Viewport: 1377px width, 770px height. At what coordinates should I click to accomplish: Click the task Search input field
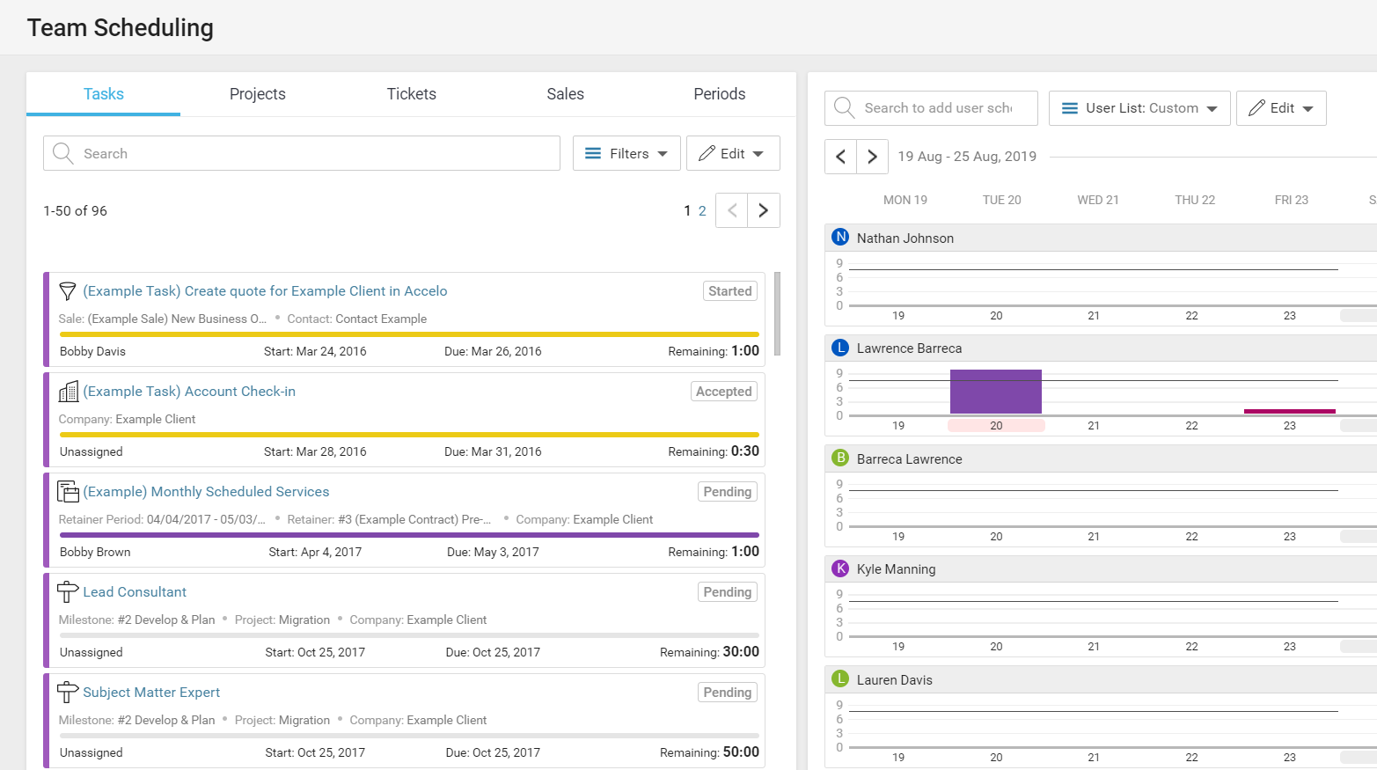click(317, 153)
